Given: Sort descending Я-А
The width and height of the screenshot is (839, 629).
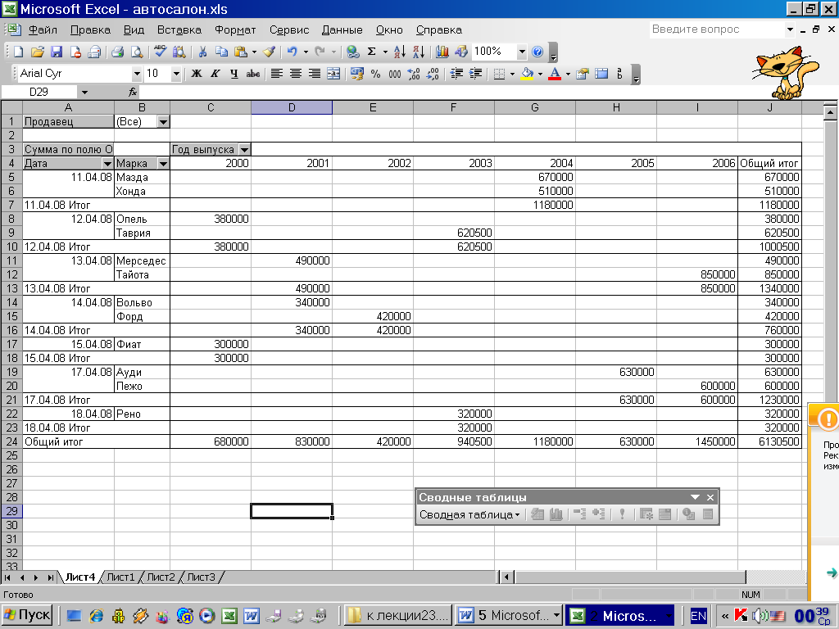Looking at the screenshot, I should pos(419,52).
